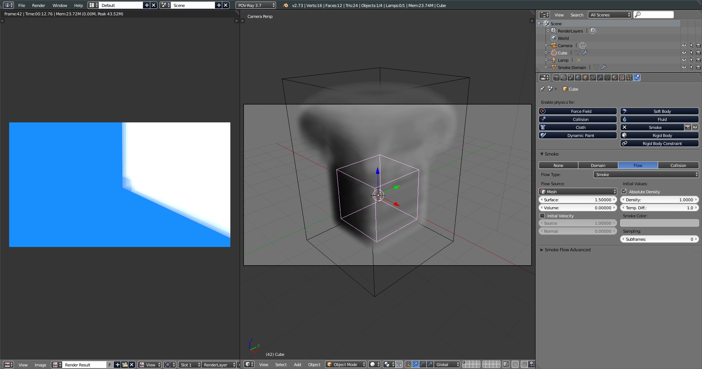Open the Object Mode dropdown
This screenshot has width=702, height=369.
(x=346, y=365)
